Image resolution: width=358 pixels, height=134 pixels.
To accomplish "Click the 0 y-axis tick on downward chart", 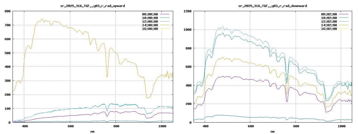I will pos(190,123).
